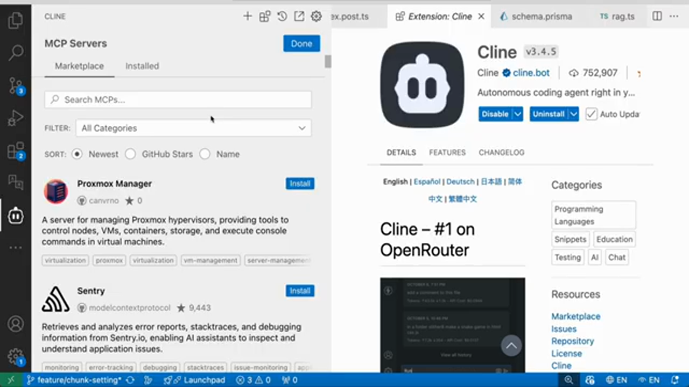Open the FEATURES tab
689x387 pixels.
pos(447,152)
